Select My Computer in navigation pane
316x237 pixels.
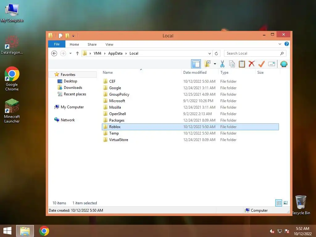(x=72, y=107)
